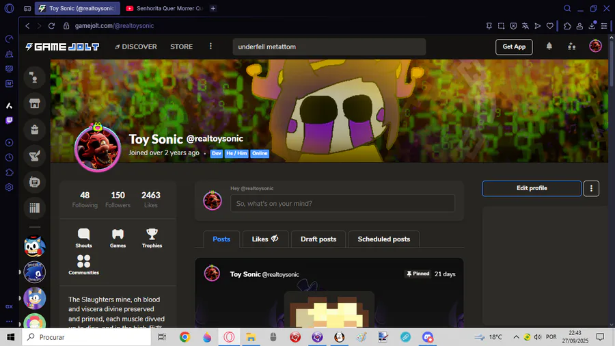This screenshot has width=615, height=346.
Task: Switch to the Likes tab
Action: click(265, 239)
